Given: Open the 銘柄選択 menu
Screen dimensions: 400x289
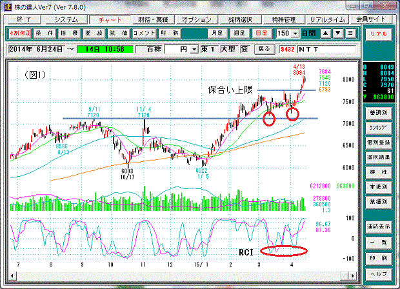Looking at the screenshot, I should point(240,19).
